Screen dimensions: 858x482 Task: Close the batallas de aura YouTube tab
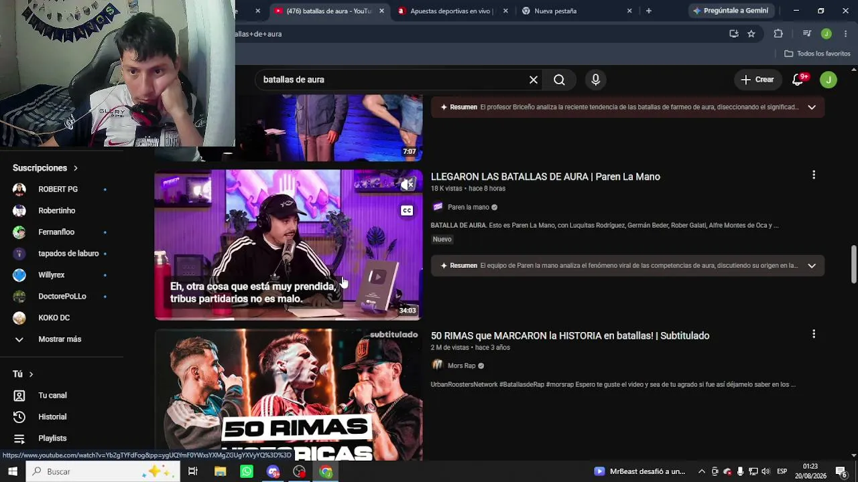382,11
